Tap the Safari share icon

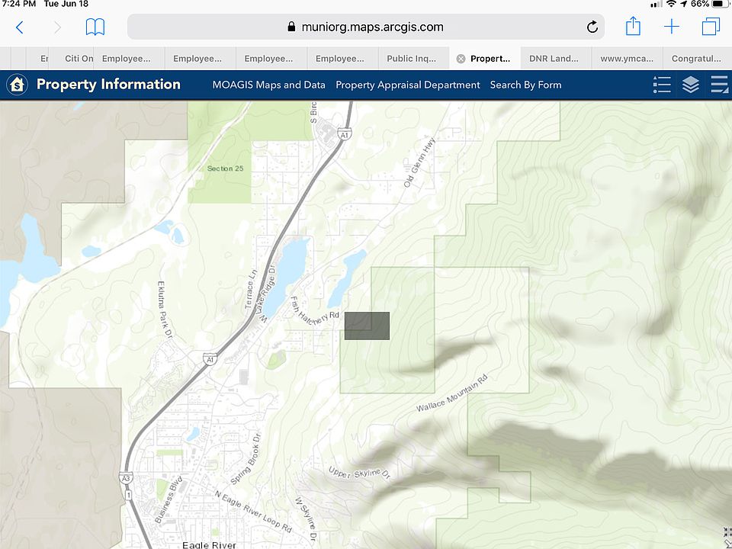click(x=633, y=27)
